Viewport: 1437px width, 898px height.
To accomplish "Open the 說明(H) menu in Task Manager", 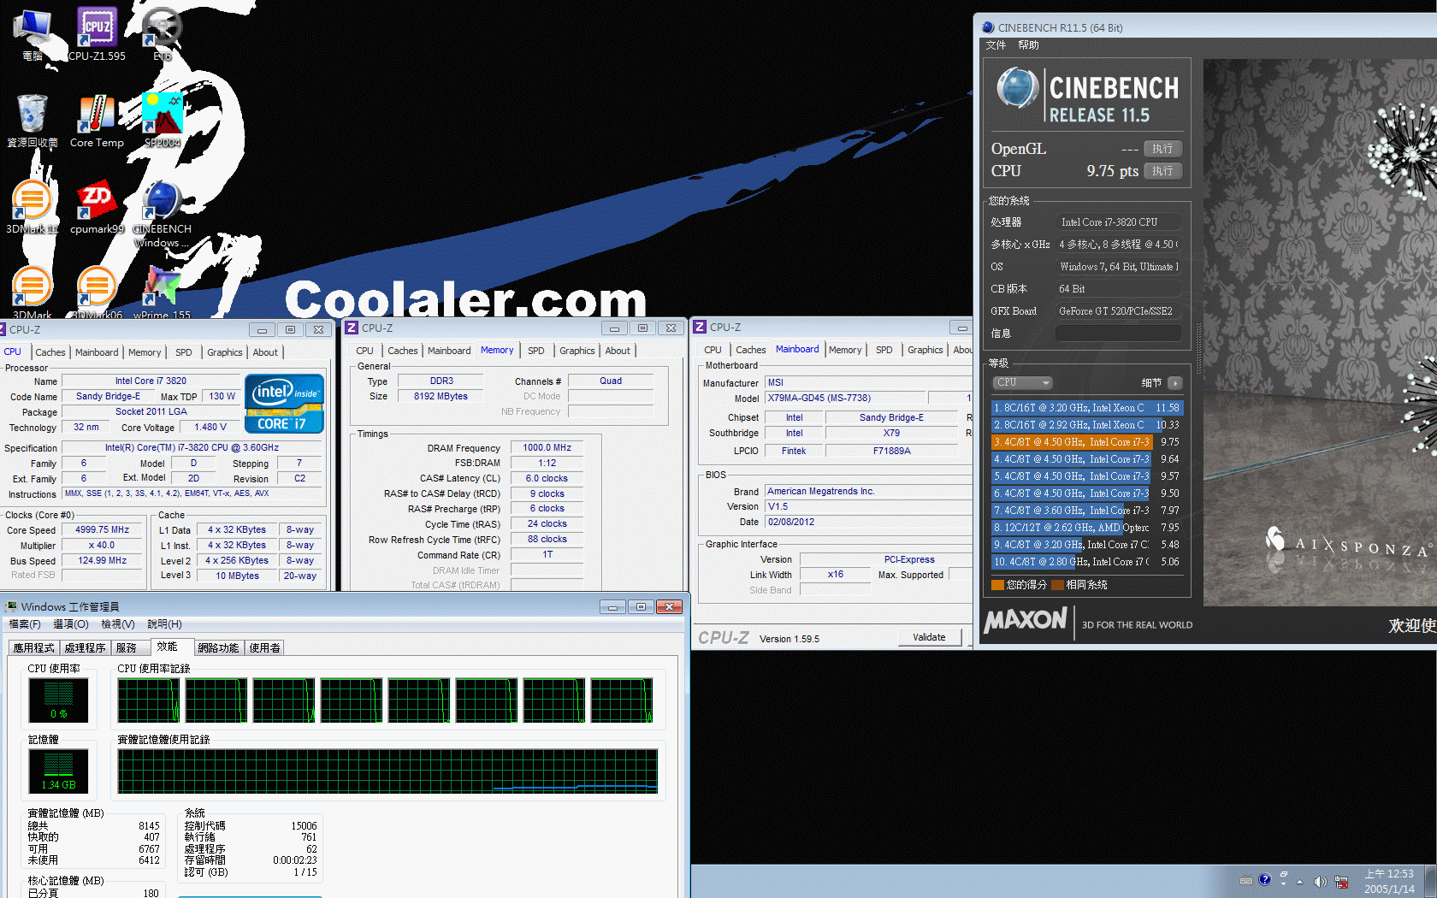I will point(164,624).
